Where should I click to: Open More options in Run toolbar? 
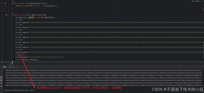point(20,67)
